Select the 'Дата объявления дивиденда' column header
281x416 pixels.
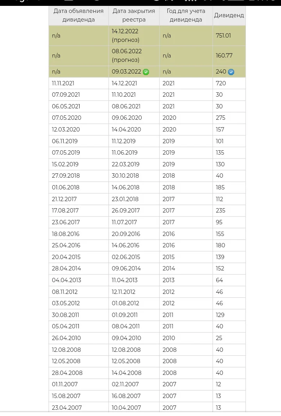(x=78, y=15)
